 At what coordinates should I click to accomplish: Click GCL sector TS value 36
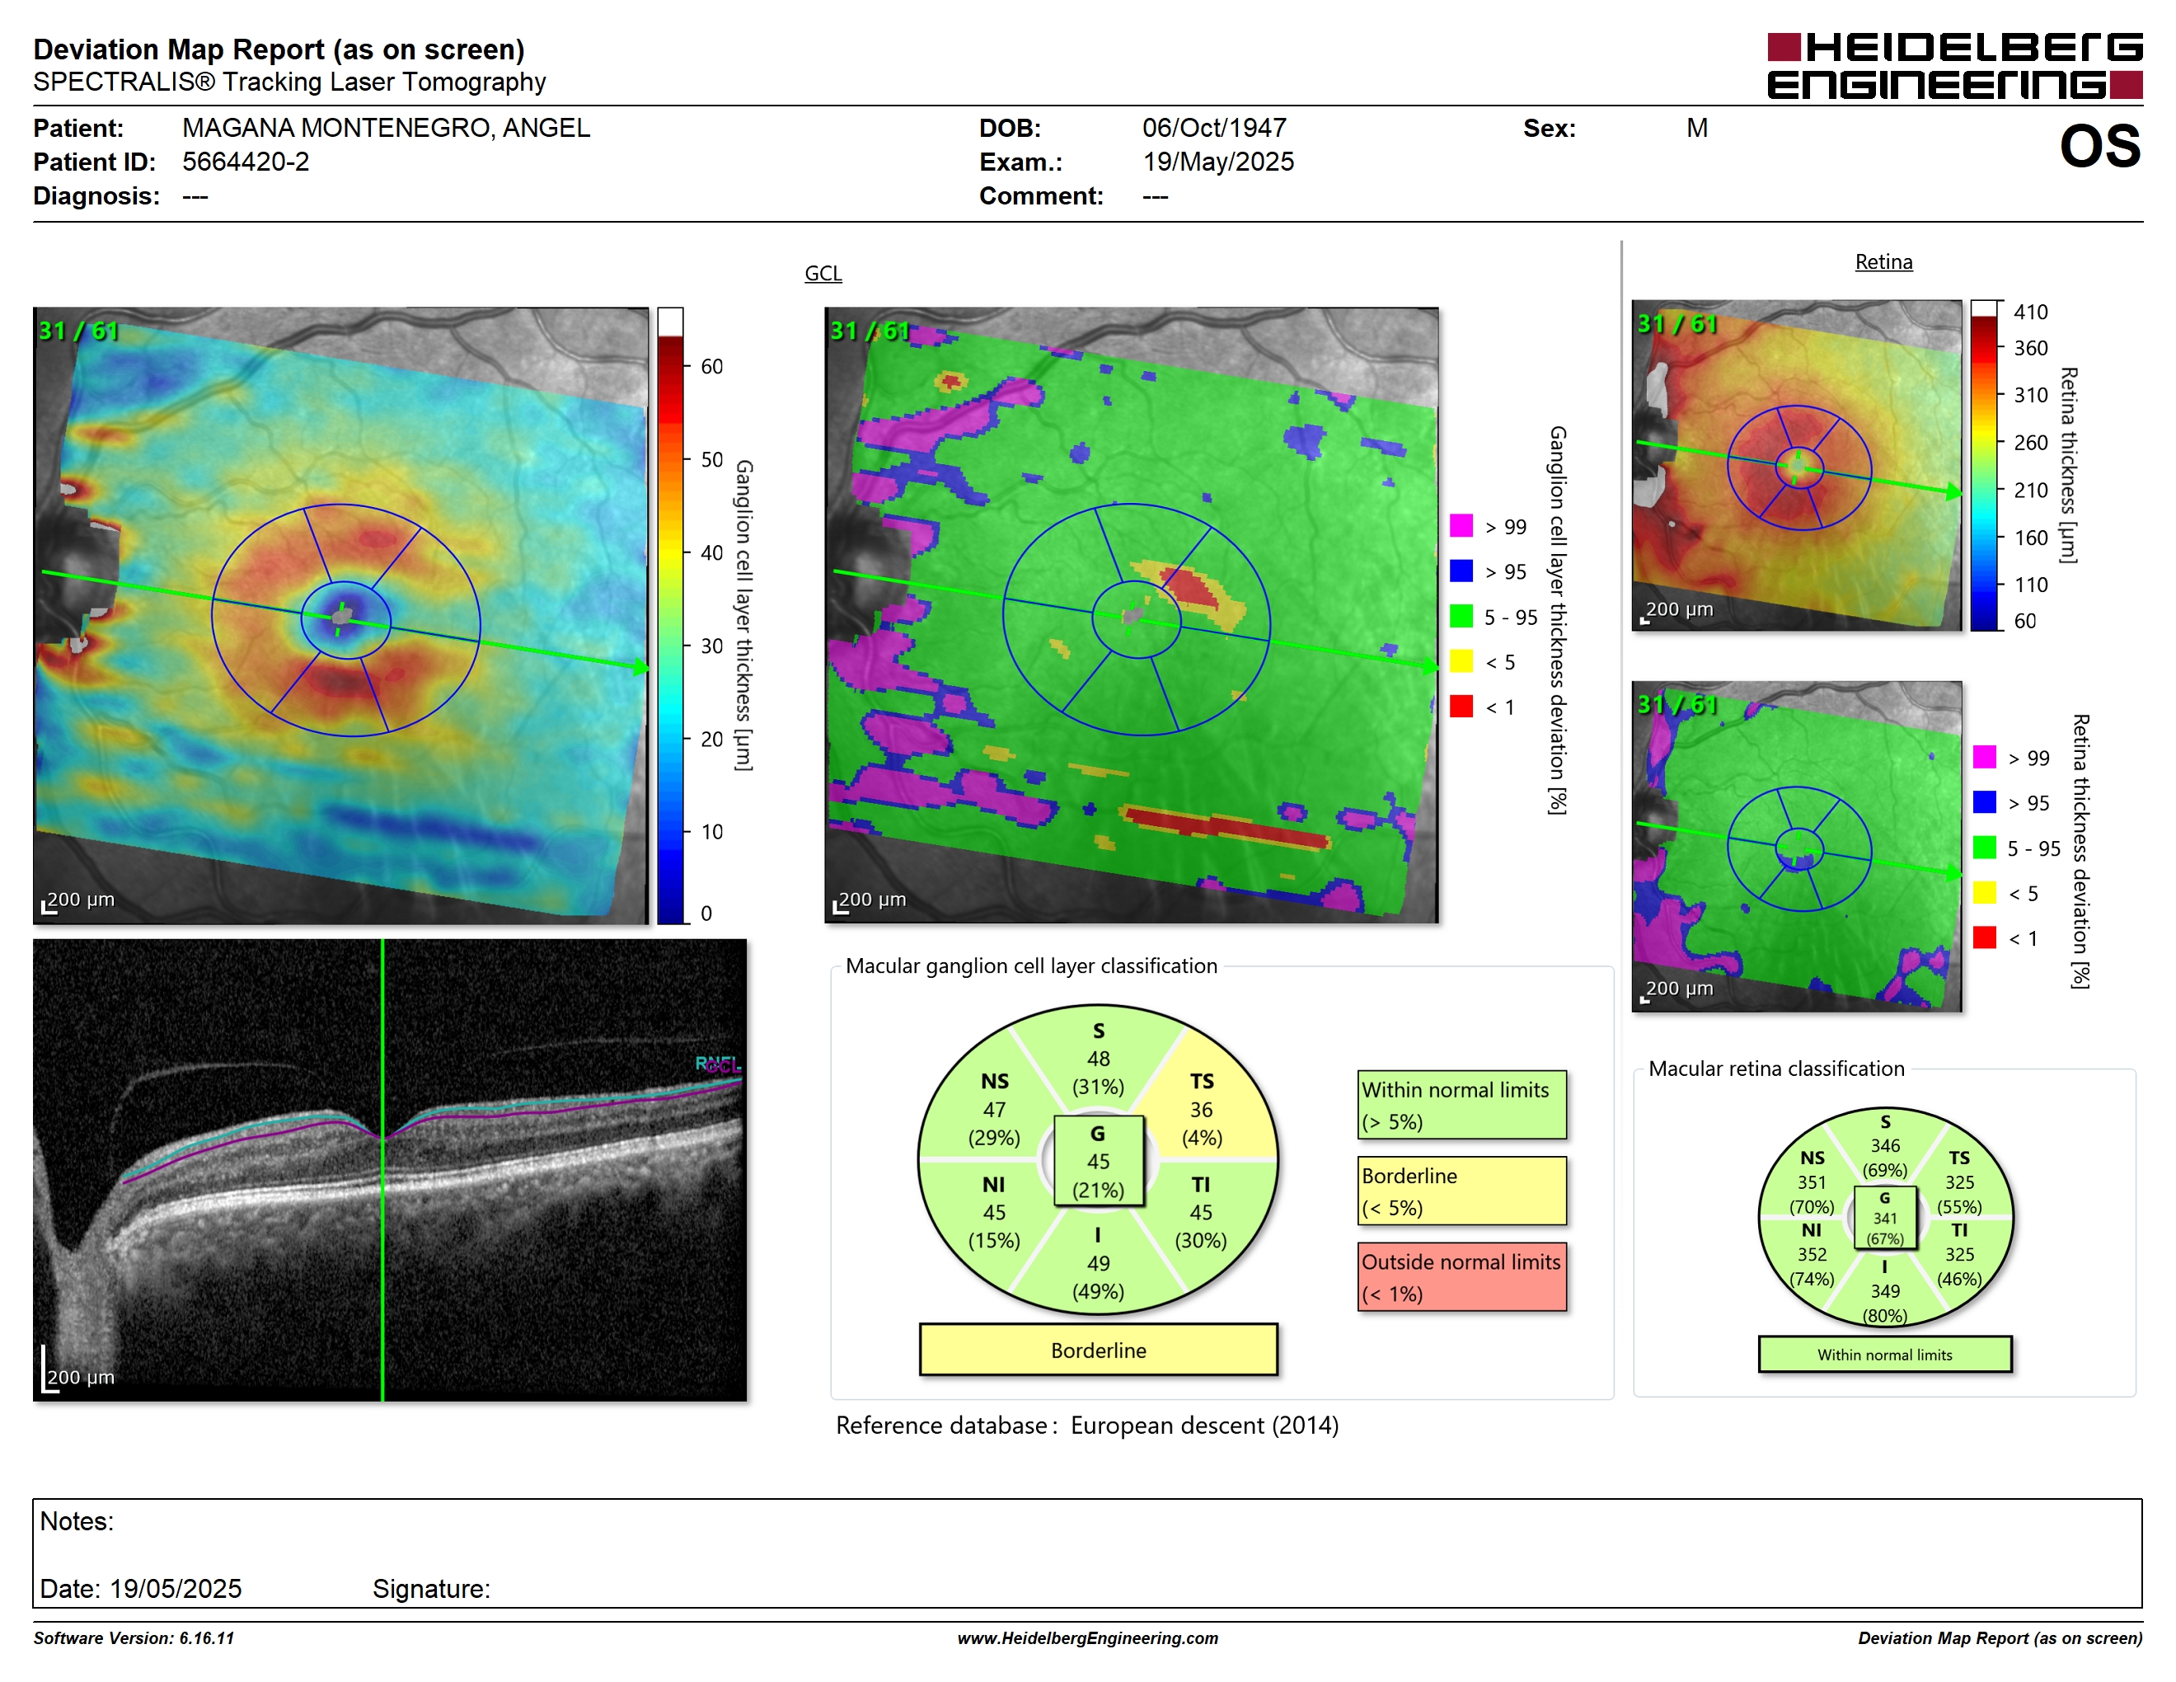tap(1201, 1109)
